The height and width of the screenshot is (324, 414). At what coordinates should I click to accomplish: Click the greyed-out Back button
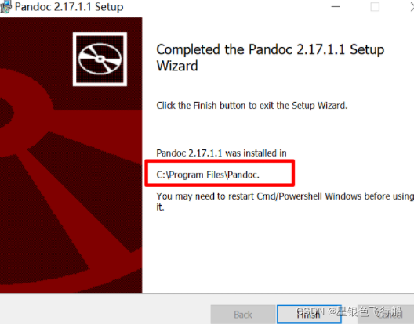[x=243, y=315]
